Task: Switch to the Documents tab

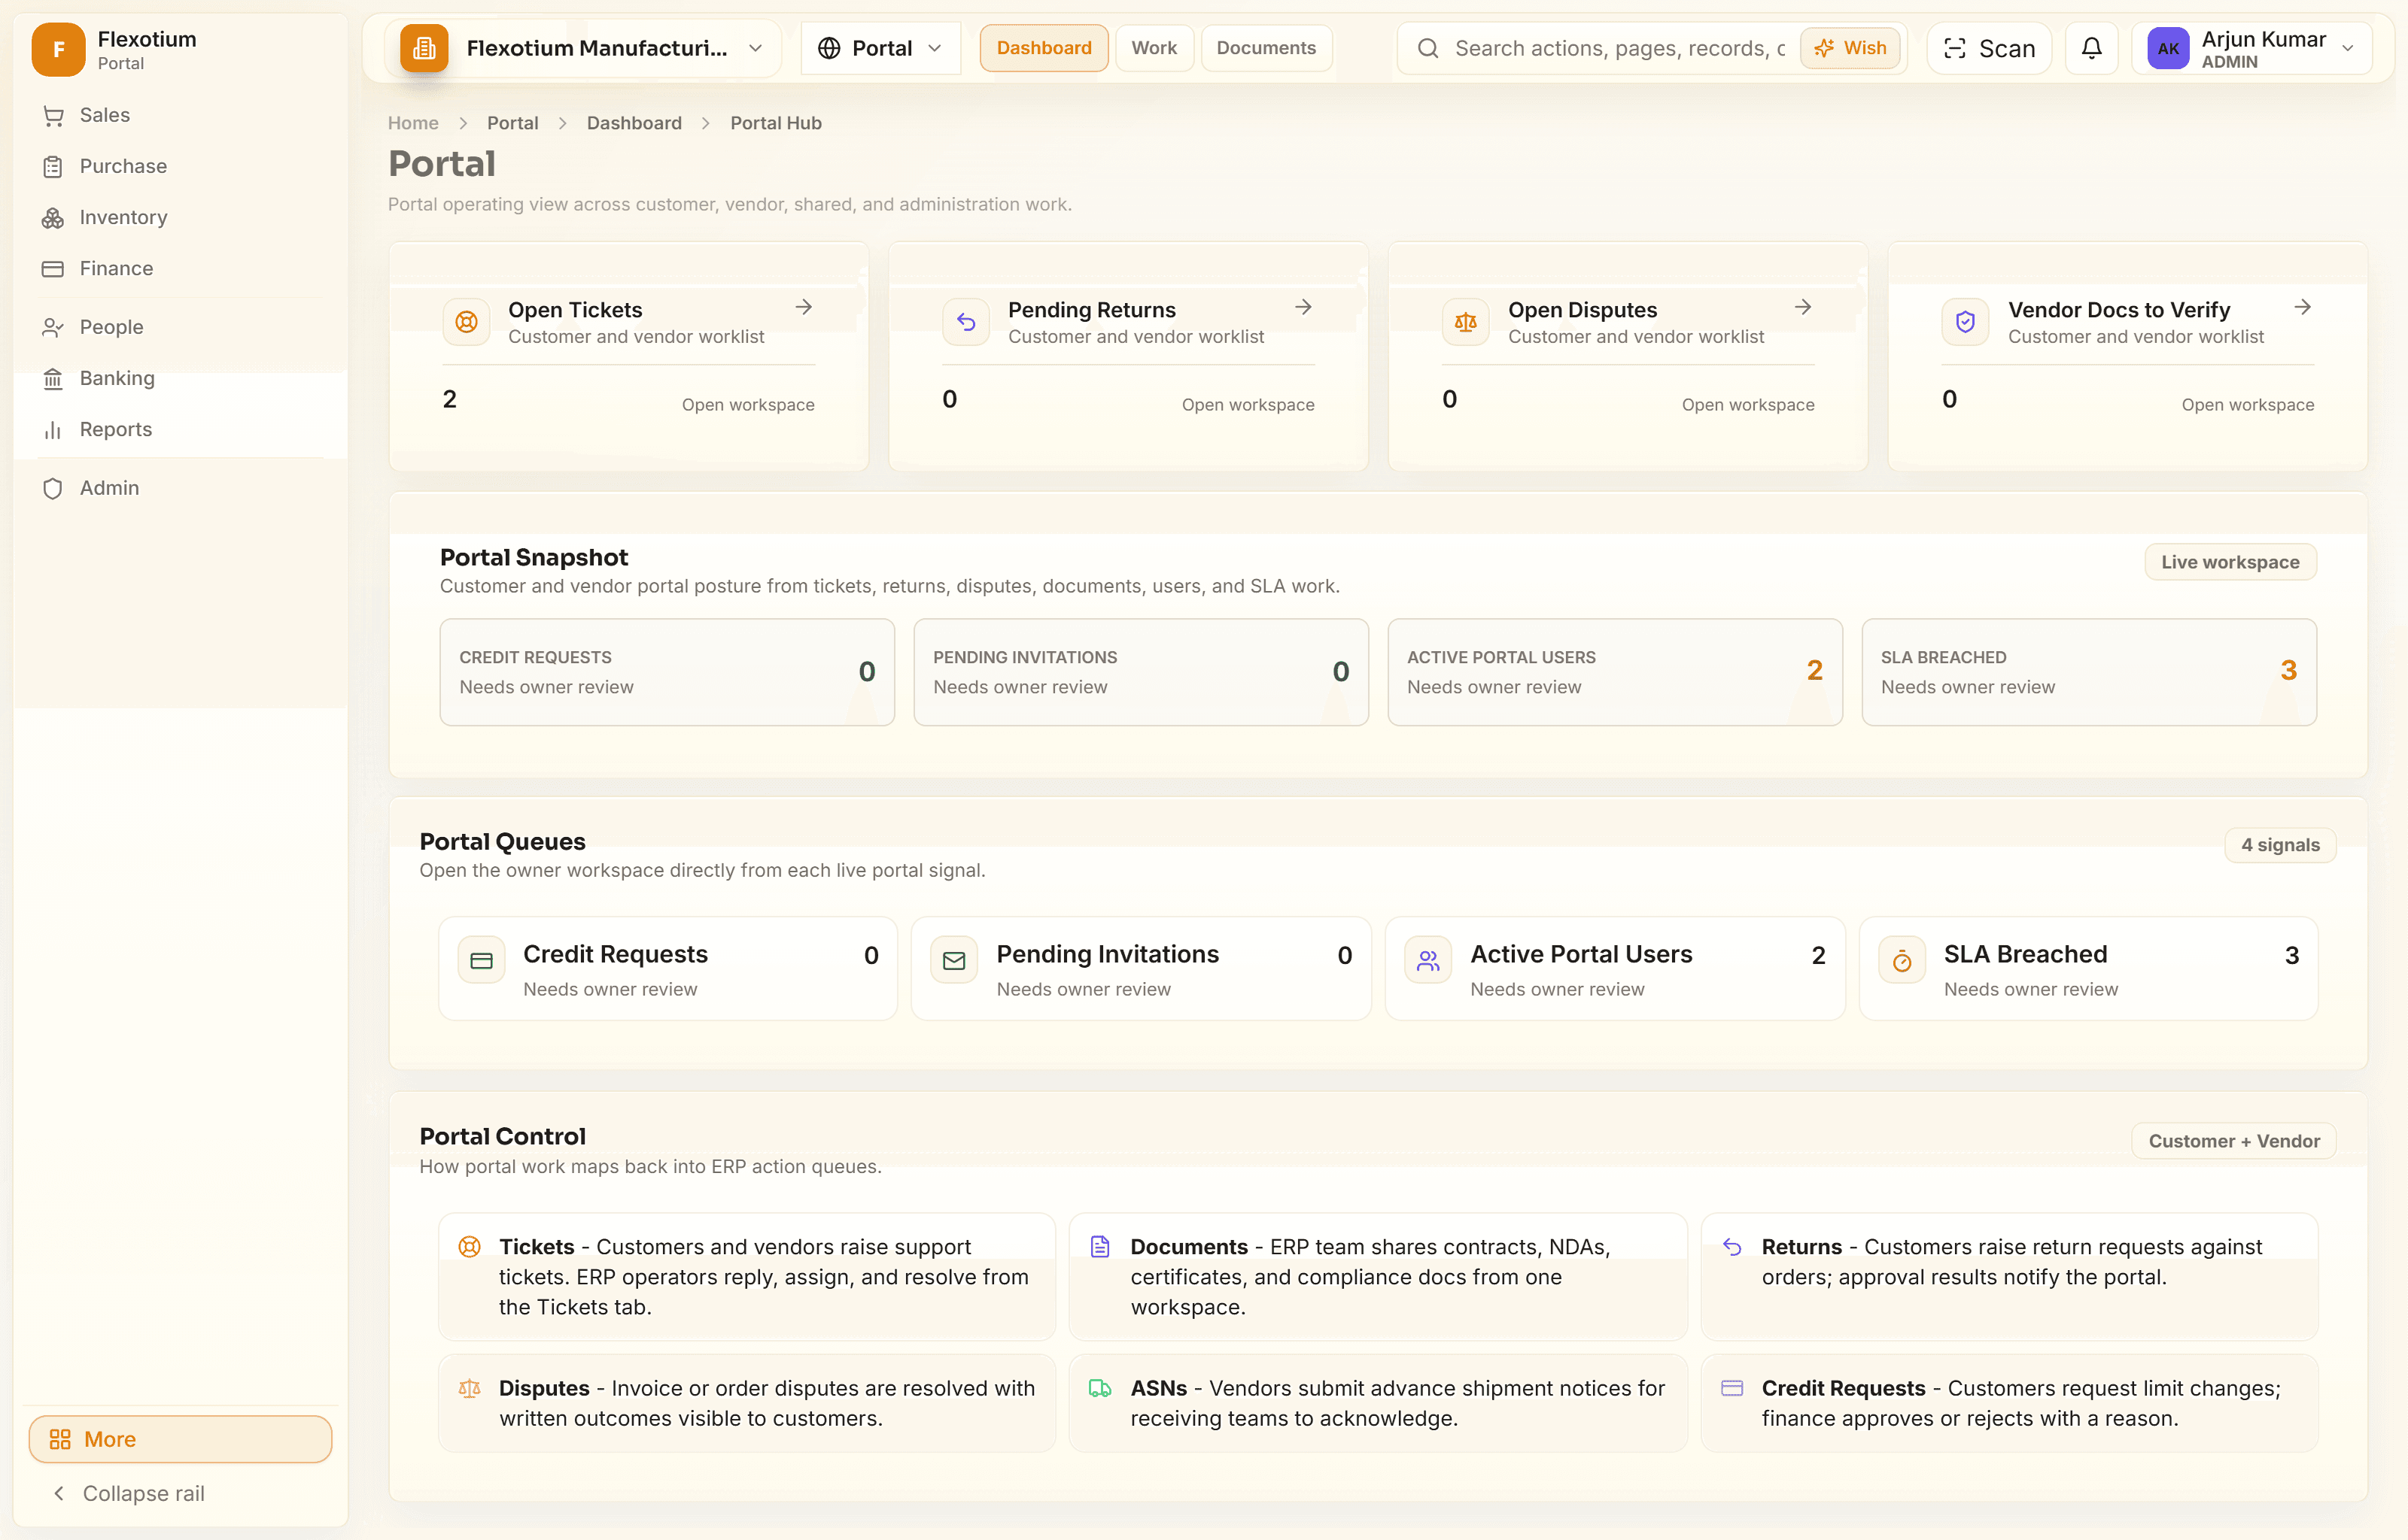Action: [x=1266, y=48]
